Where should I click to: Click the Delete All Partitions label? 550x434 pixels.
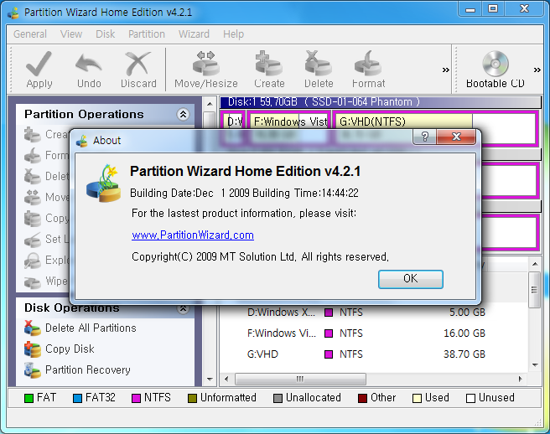tap(91, 328)
